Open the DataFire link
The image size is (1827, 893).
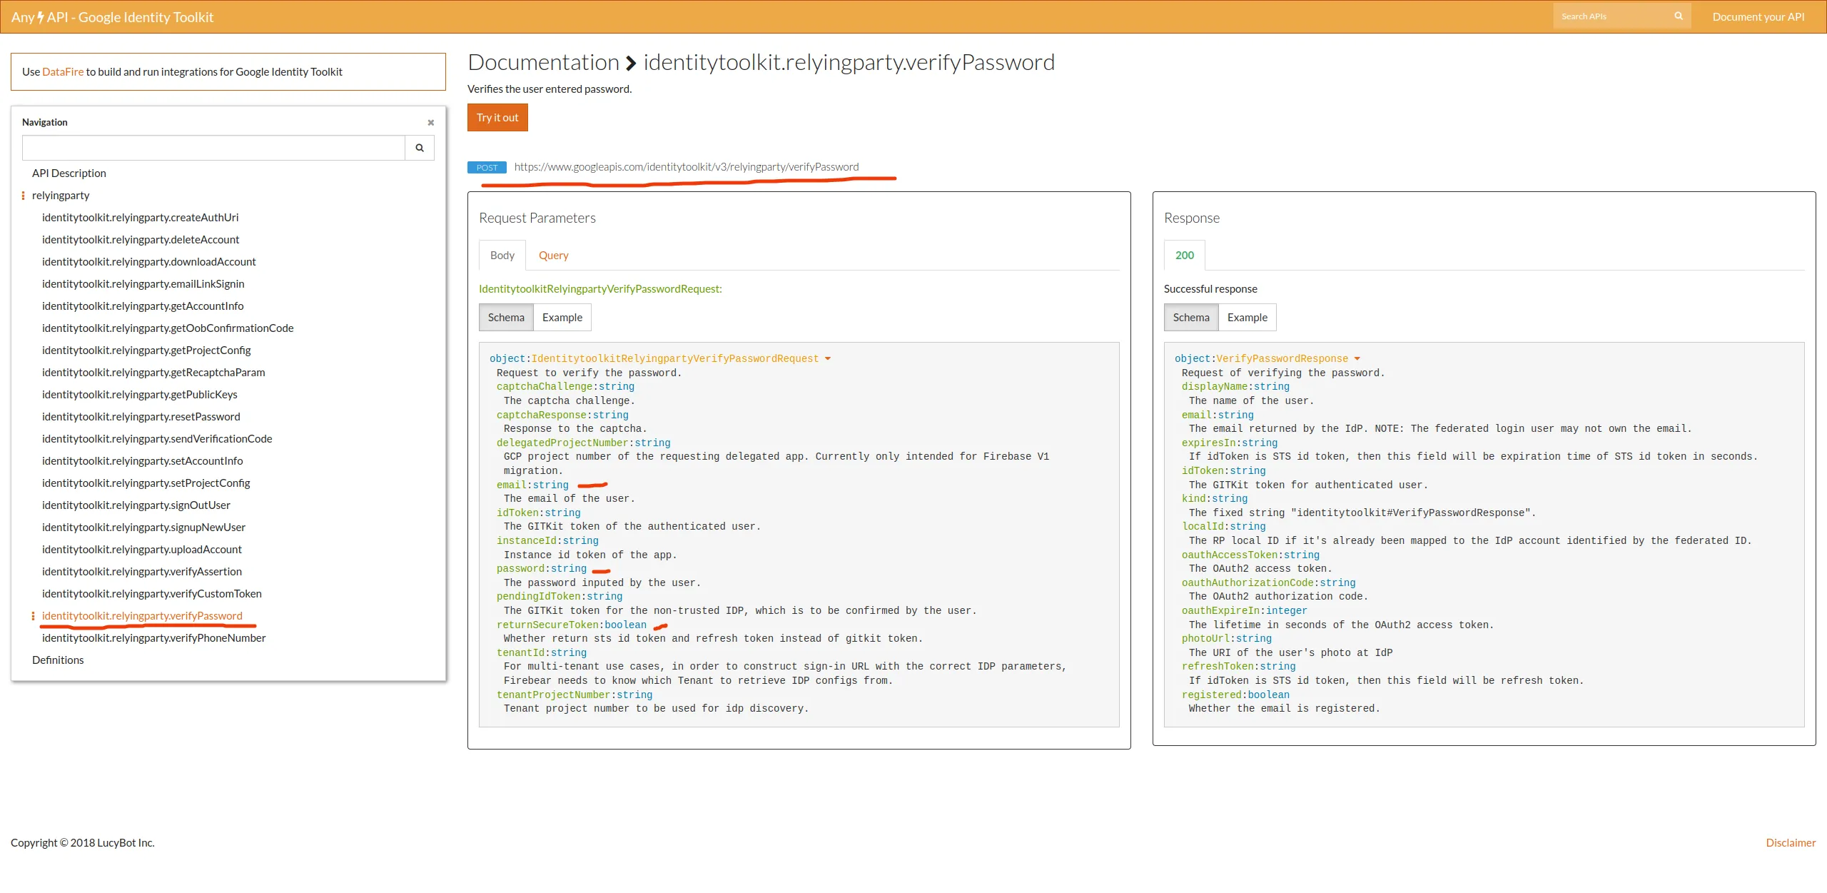tap(63, 72)
